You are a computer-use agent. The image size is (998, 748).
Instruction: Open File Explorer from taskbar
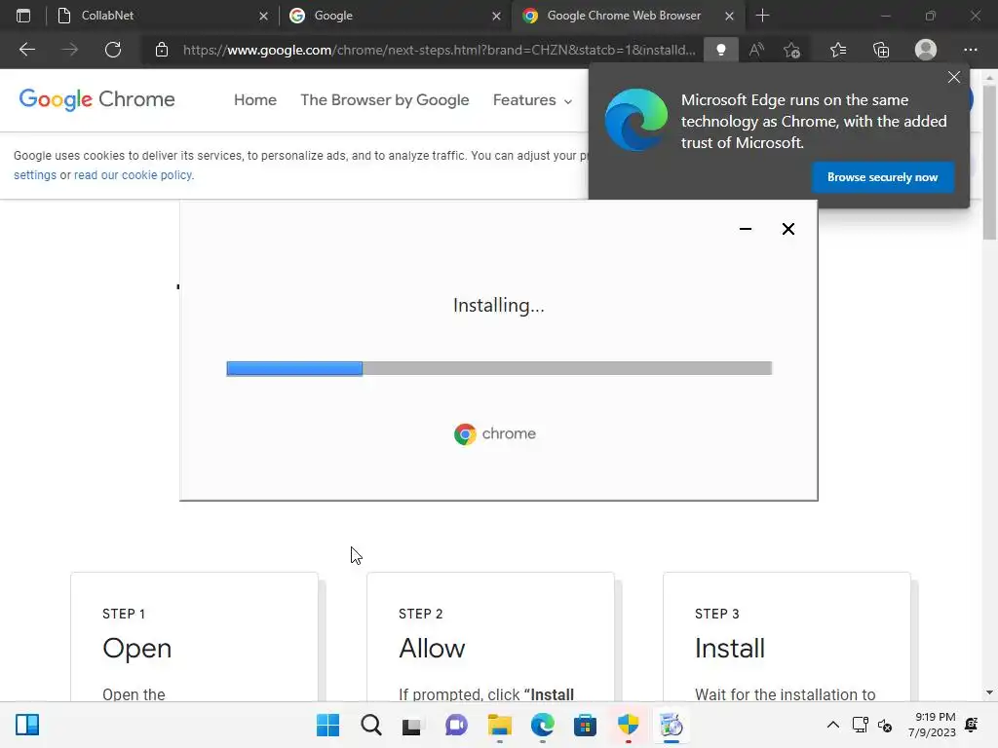click(x=500, y=725)
